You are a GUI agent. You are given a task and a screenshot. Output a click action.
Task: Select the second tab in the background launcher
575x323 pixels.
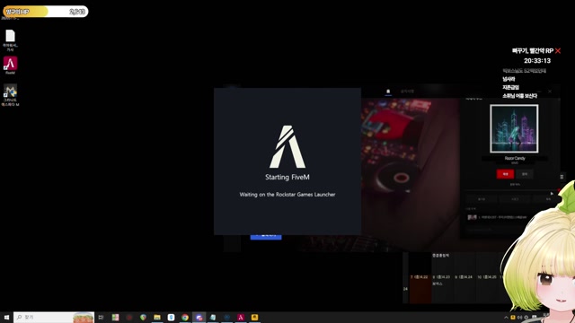point(407,92)
